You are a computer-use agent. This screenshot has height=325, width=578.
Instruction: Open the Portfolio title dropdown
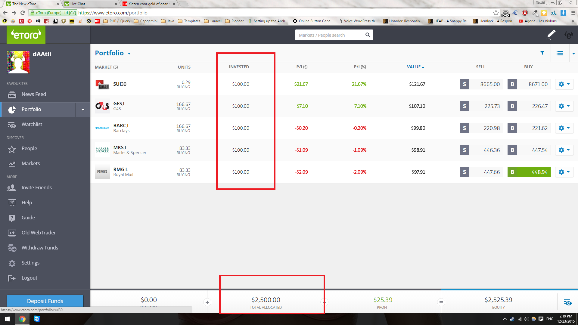coord(129,54)
